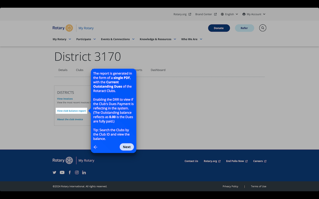
Task: Click Rotary wheel logo in header
Action: pyautogui.click(x=69, y=28)
